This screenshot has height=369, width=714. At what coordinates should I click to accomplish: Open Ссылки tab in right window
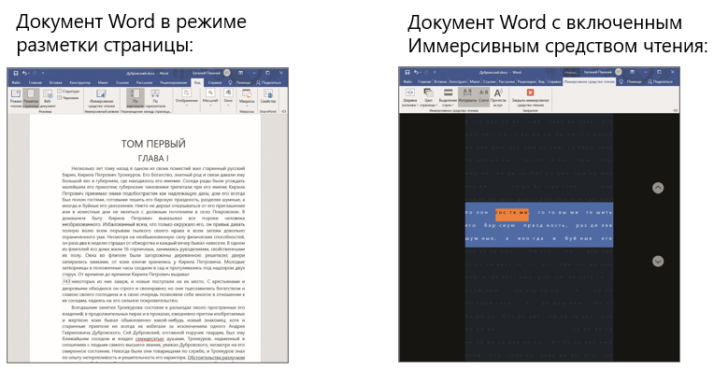click(x=489, y=82)
